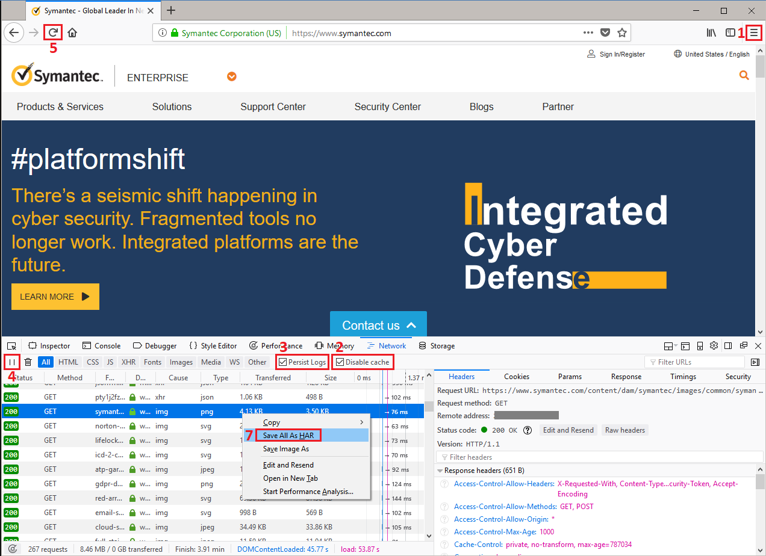
Task: Open help for Access-Control-Max-Age header
Action: pos(444,532)
